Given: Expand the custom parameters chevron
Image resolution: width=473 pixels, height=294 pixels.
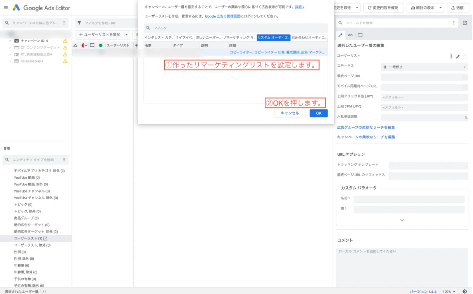Looking at the screenshot, I should tap(402, 220).
